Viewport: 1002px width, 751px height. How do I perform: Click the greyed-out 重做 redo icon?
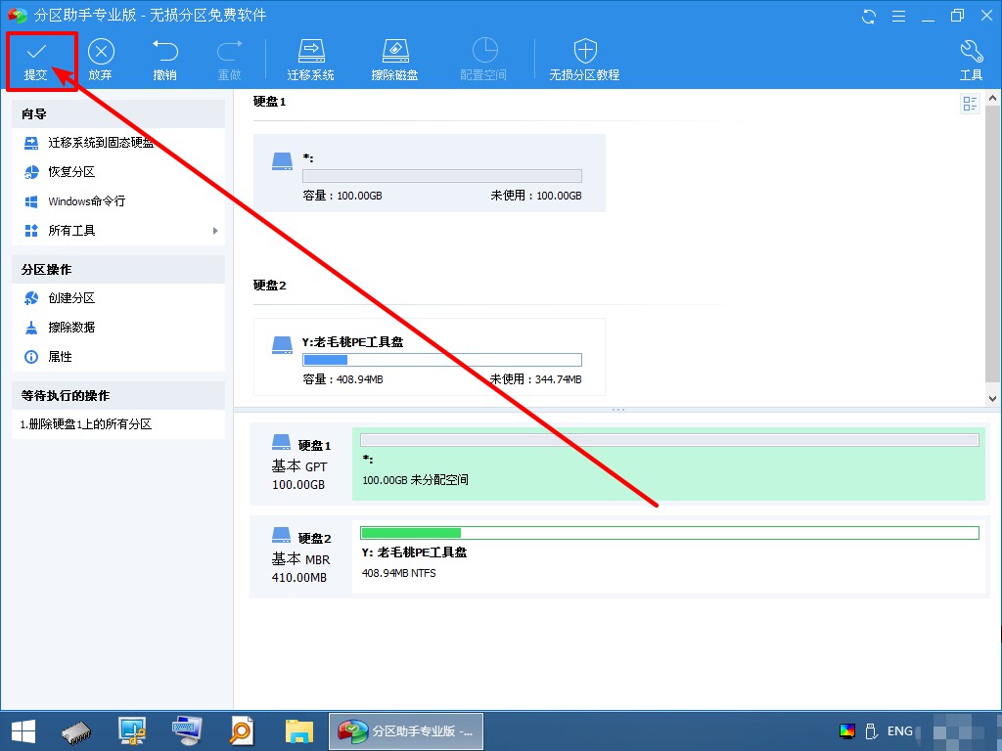point(229,60)
